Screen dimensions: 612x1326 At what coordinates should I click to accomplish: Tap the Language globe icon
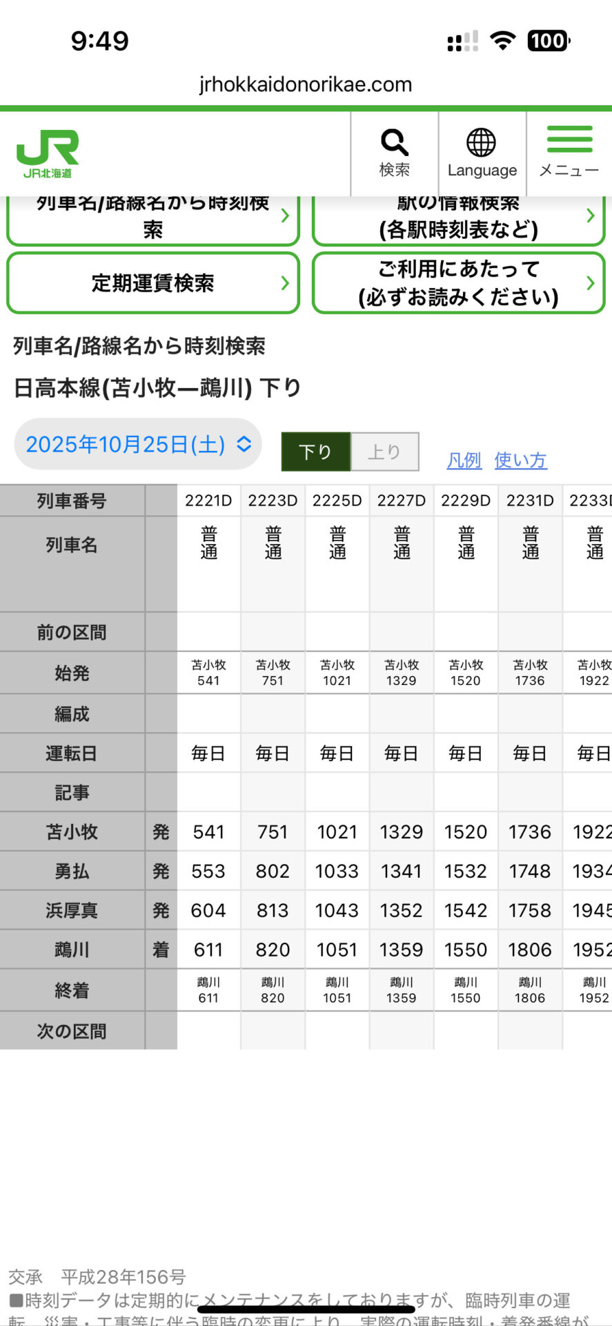(x=482, y=143)
